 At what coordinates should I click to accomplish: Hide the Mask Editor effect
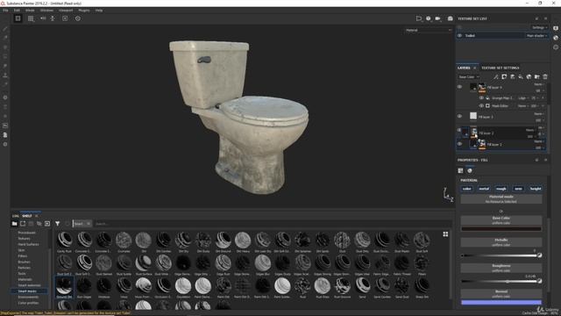tap(481, 105)
